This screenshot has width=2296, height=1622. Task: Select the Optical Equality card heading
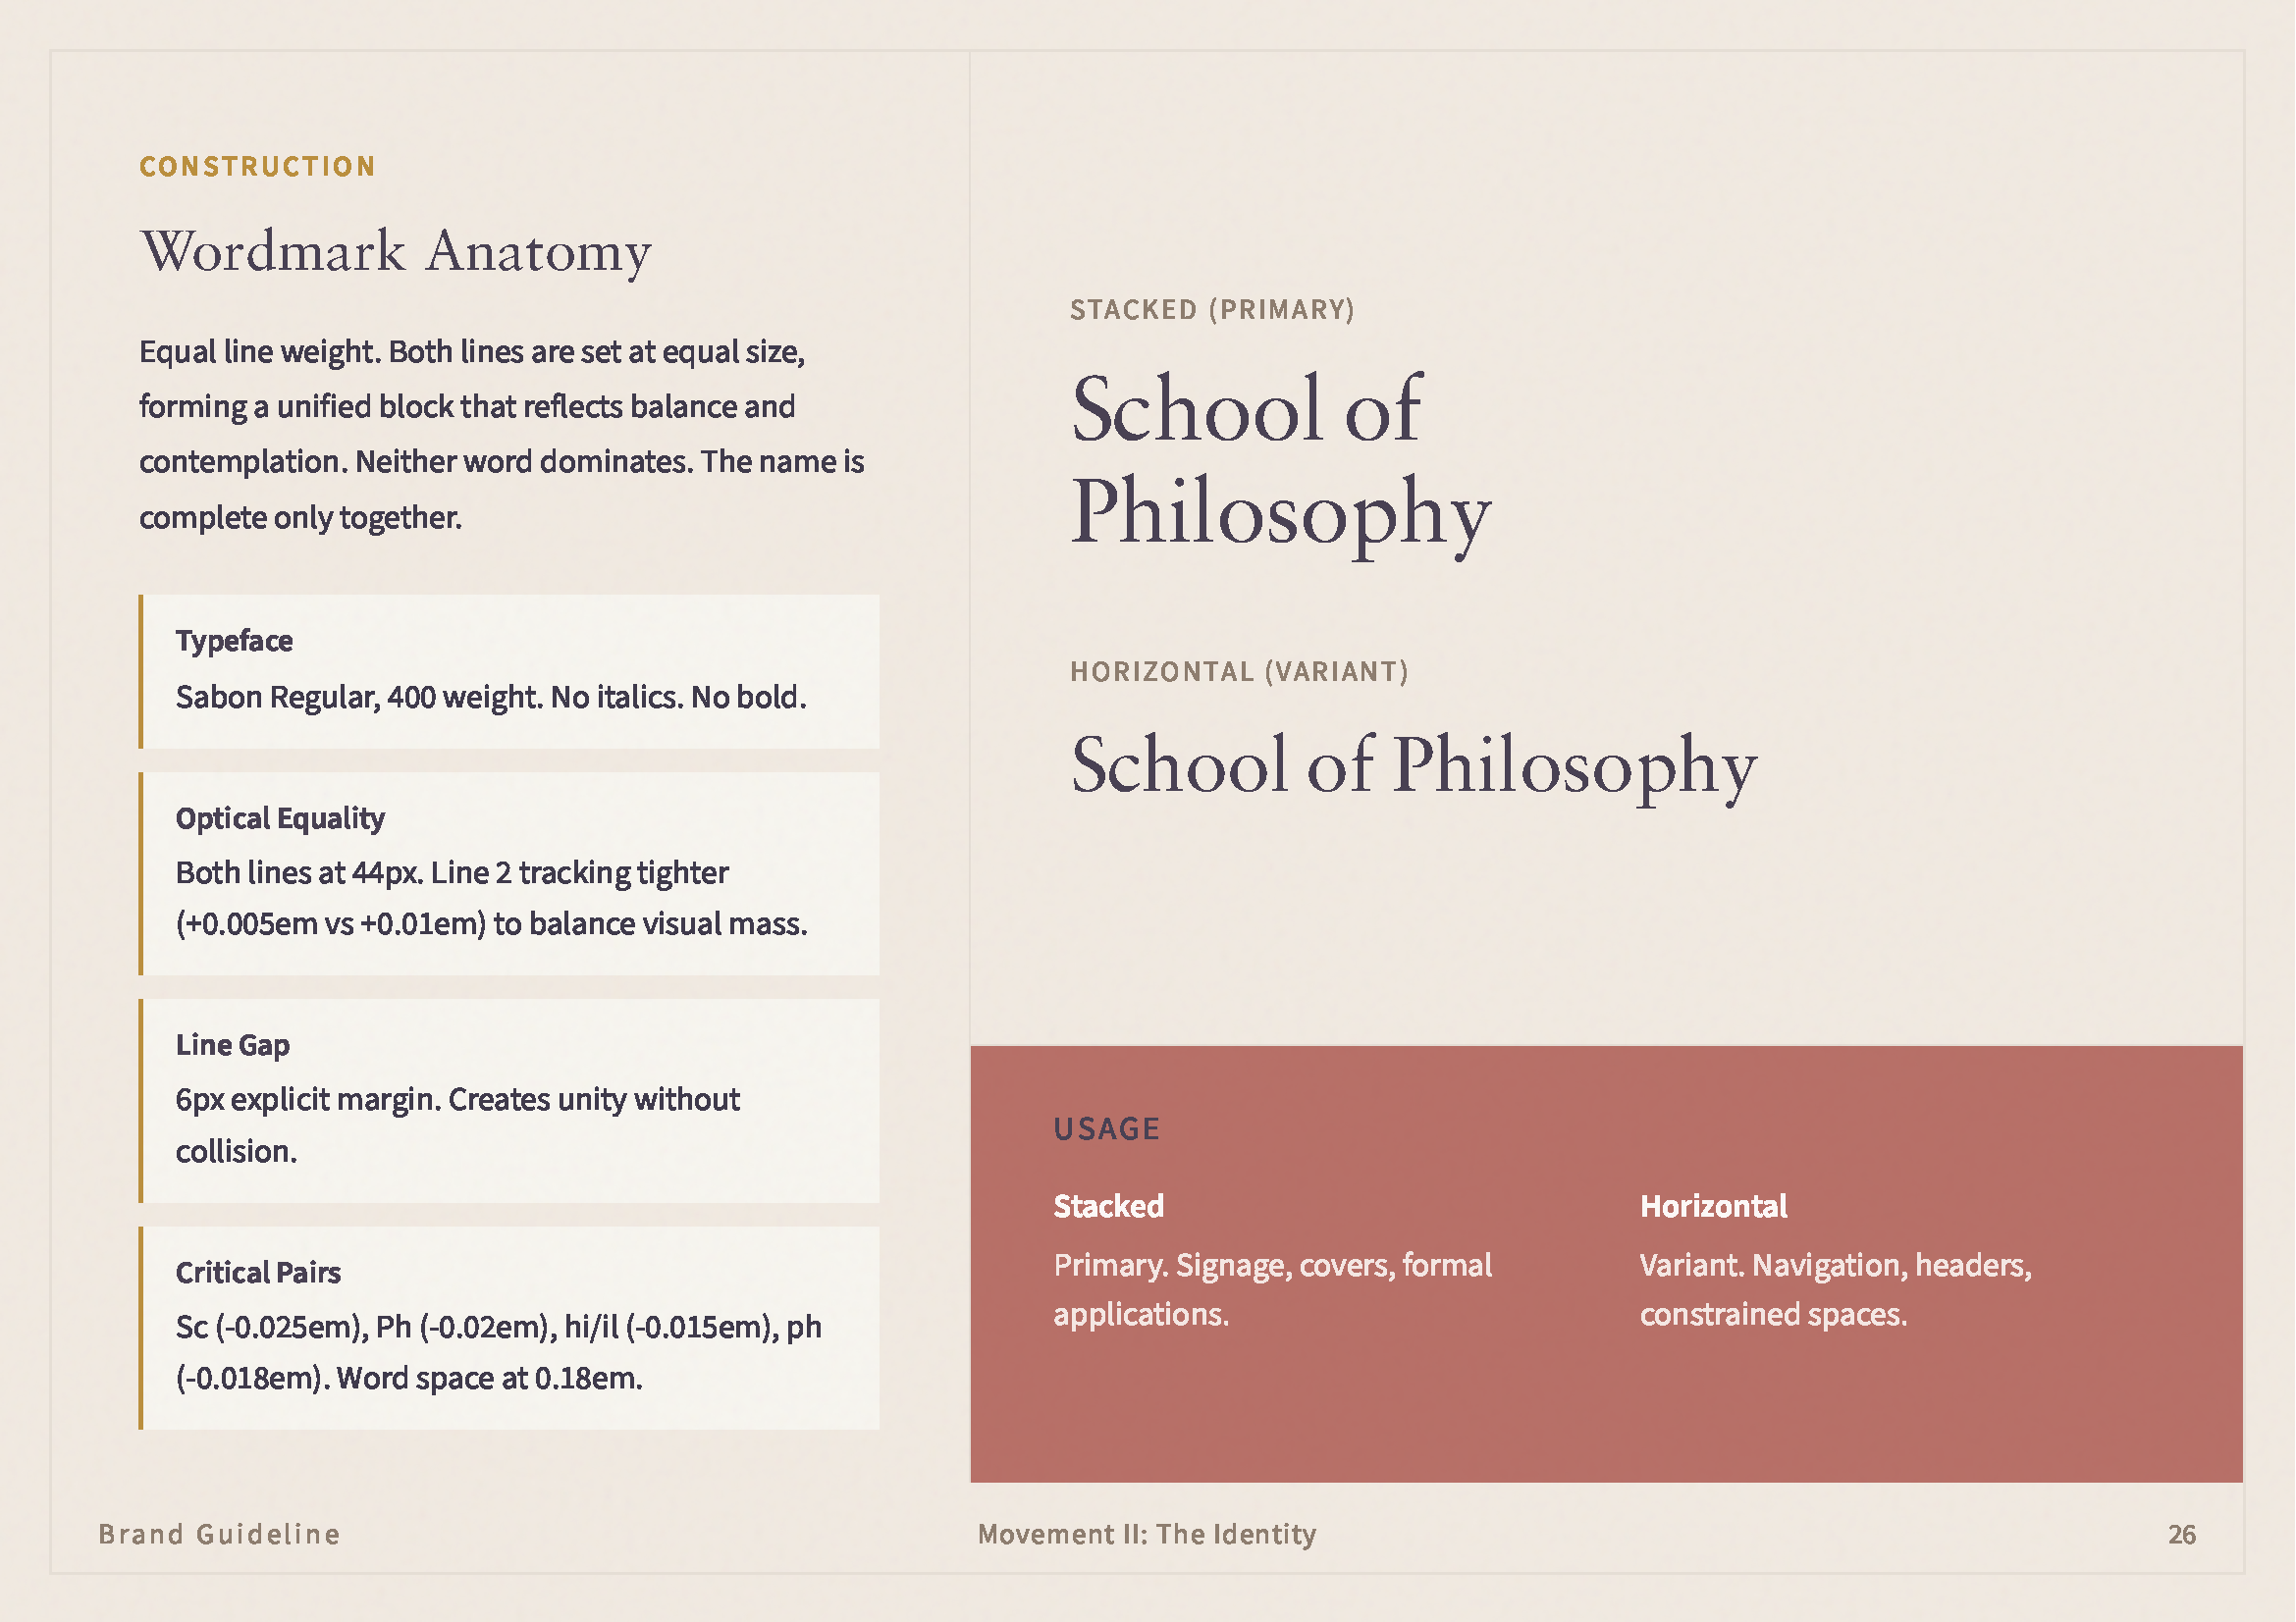point(280,818)
